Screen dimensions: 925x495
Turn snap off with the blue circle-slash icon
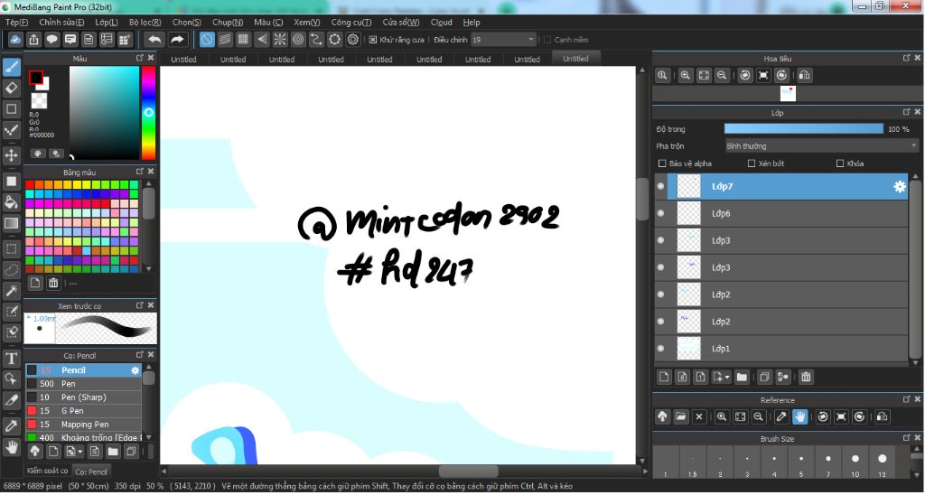207,40
